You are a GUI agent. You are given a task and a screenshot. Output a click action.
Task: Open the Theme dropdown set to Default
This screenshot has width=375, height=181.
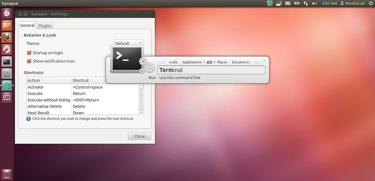coord(129,43)
